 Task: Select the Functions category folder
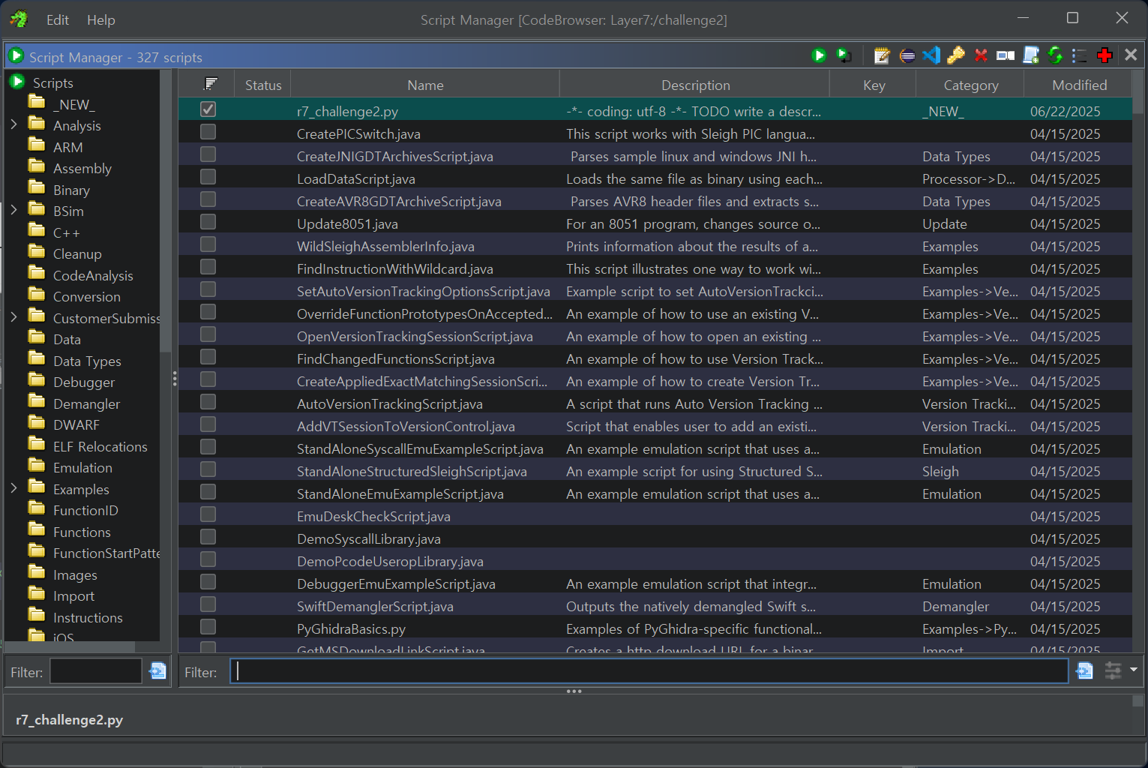click(x=70, y=531)
